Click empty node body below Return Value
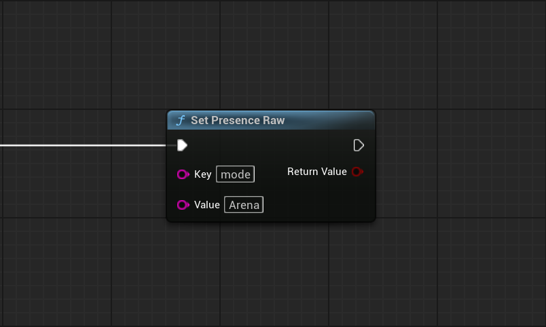This screenshot has width=546, height=327. [319, 200]
